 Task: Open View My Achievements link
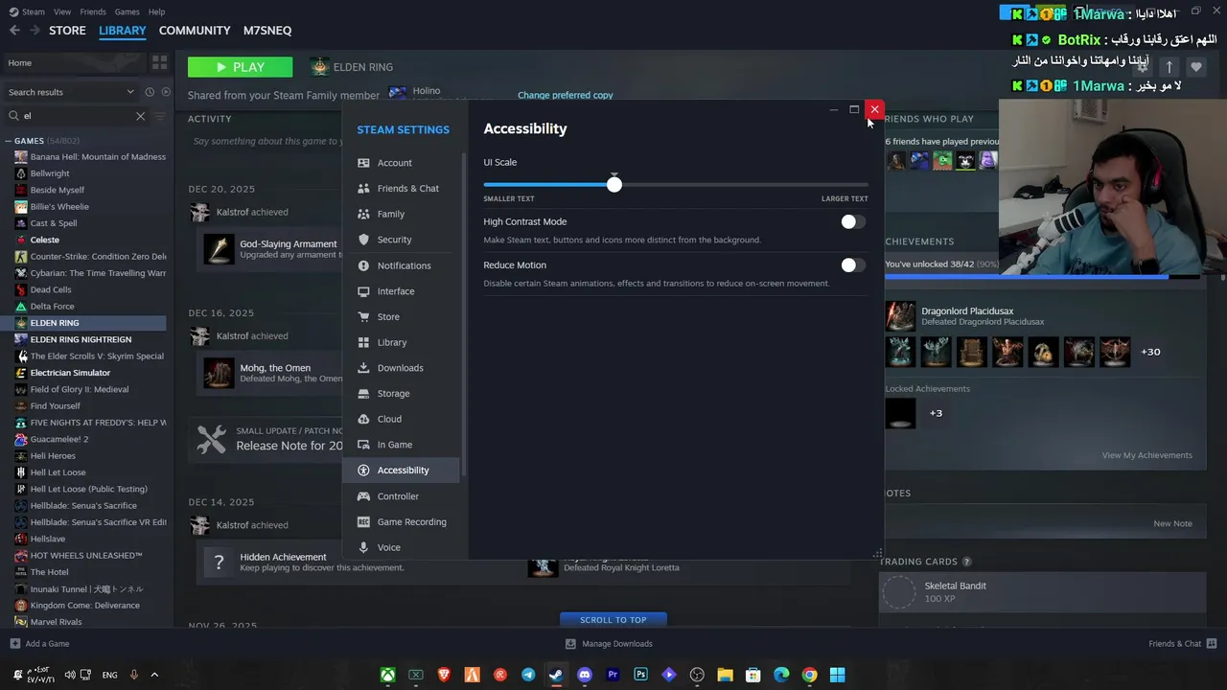point(1146,455)
